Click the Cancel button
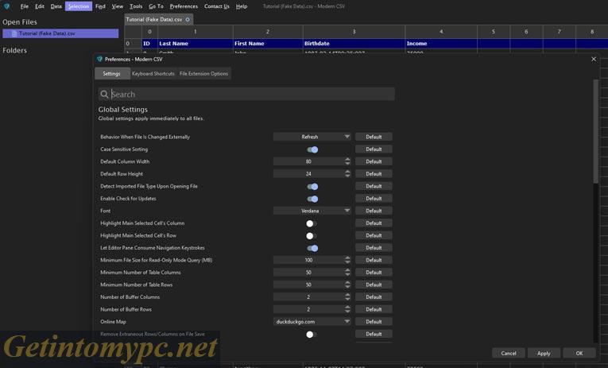Viewport: 608px width, 368px height. pyautogui.click(x=509, y=353)
